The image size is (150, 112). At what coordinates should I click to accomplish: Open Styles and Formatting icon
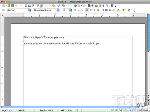coord(4,10)
